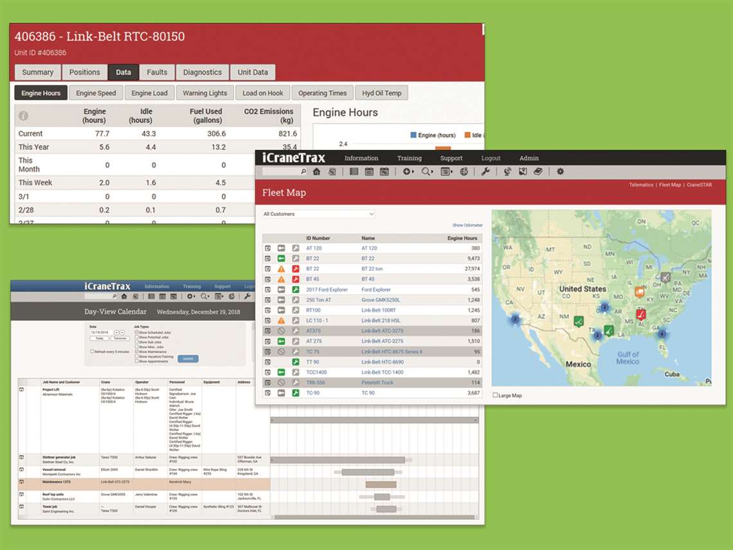Click the green wrench icon for 2017 Ford Explorer

tap(296, 289)
